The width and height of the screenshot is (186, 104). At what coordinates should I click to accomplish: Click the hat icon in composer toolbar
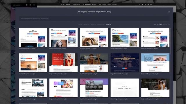pos(26,5)
